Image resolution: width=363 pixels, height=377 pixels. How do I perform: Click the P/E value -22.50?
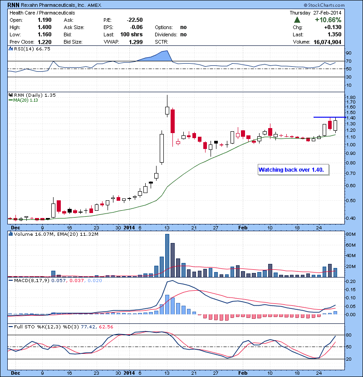135,20
